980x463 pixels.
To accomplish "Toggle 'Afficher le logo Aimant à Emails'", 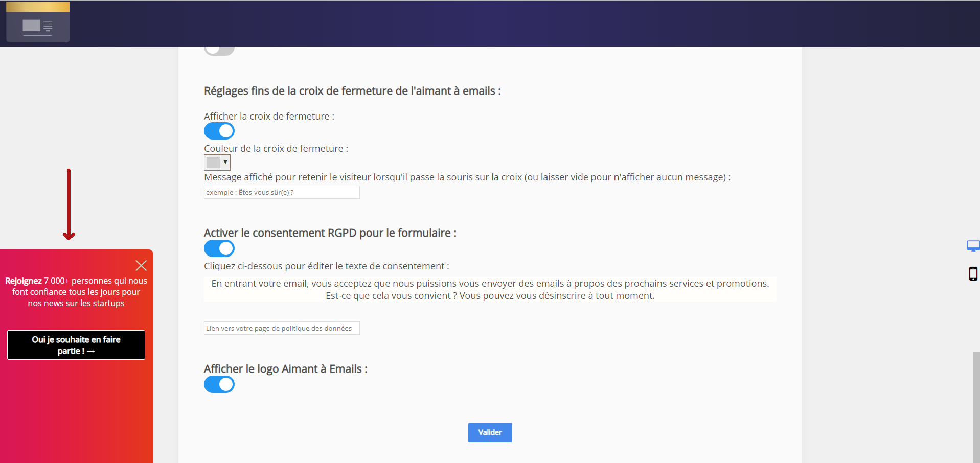I will pyautogui.click(x=219, y=385).
